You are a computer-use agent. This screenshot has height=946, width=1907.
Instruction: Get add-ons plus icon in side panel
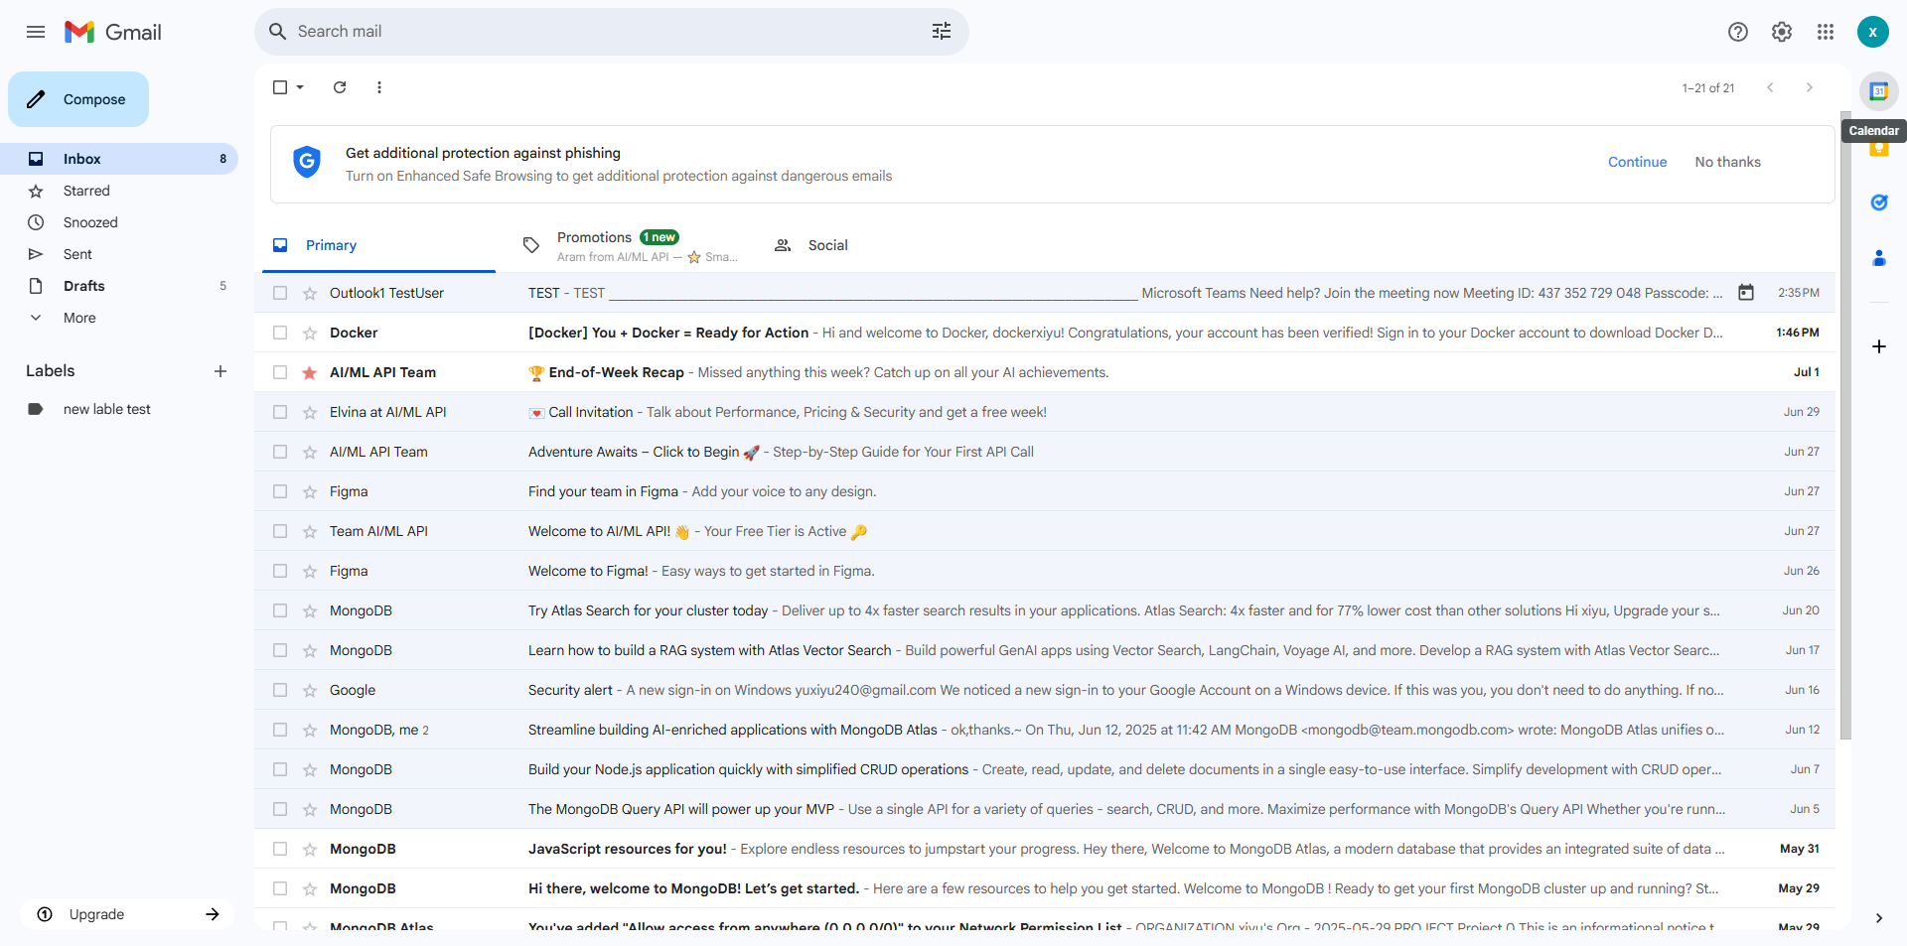[x=1879, y=346]
